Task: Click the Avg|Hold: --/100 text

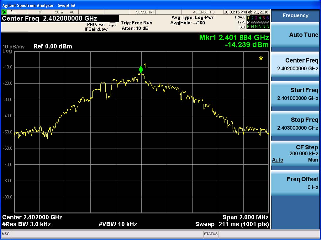Action: (x=187, y=23)
